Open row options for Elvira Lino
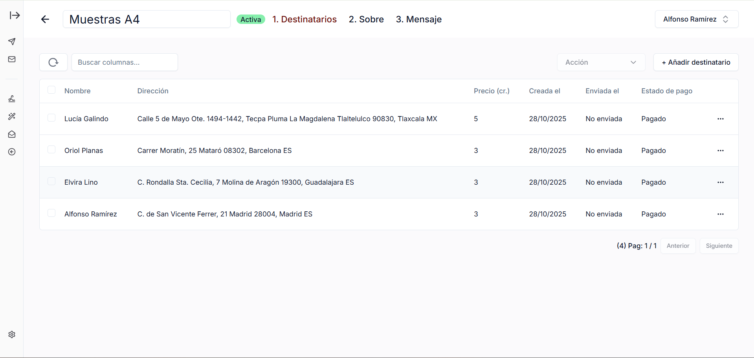 coord(720,182)
